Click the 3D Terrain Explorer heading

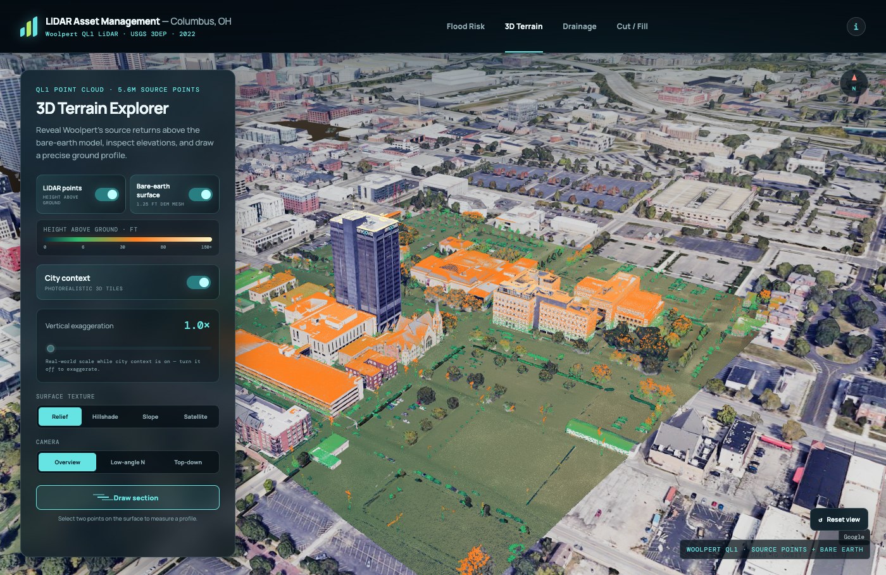click(103, 109)
